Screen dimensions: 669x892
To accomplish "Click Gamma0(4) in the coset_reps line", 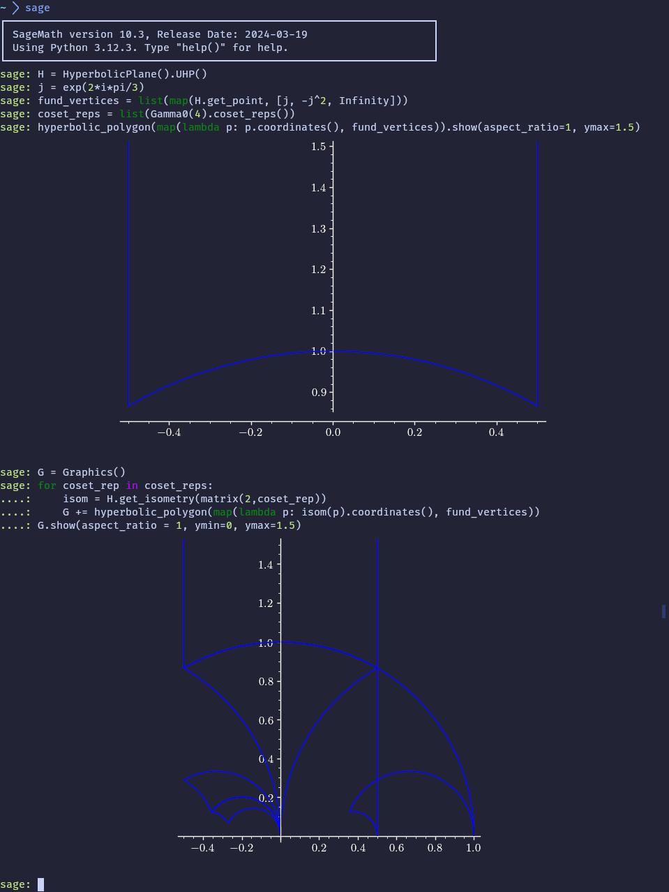I will pos(185,114).
